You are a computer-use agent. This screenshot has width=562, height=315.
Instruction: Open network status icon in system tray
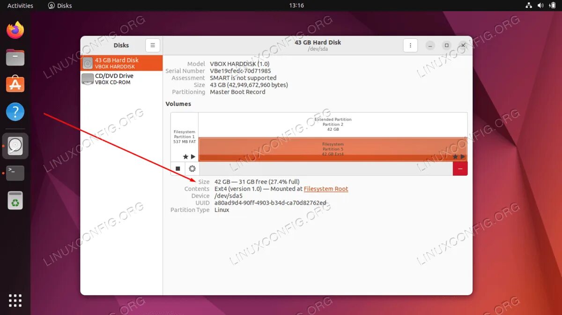click(x=529, y=6)
